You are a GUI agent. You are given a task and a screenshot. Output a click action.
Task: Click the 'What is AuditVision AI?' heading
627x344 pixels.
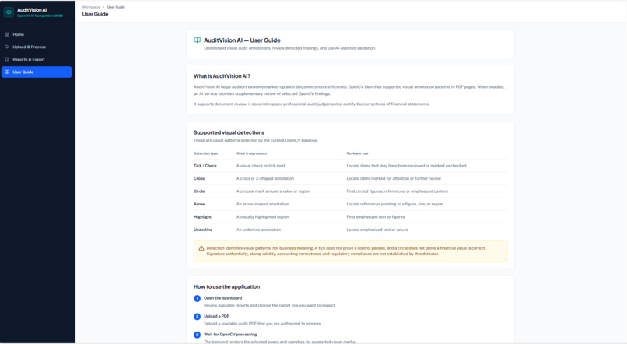coord(222,76)
